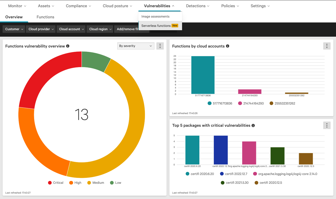The image size is (336, 199).
Task: Expand the Customer filter
Action: pos(13,29)
